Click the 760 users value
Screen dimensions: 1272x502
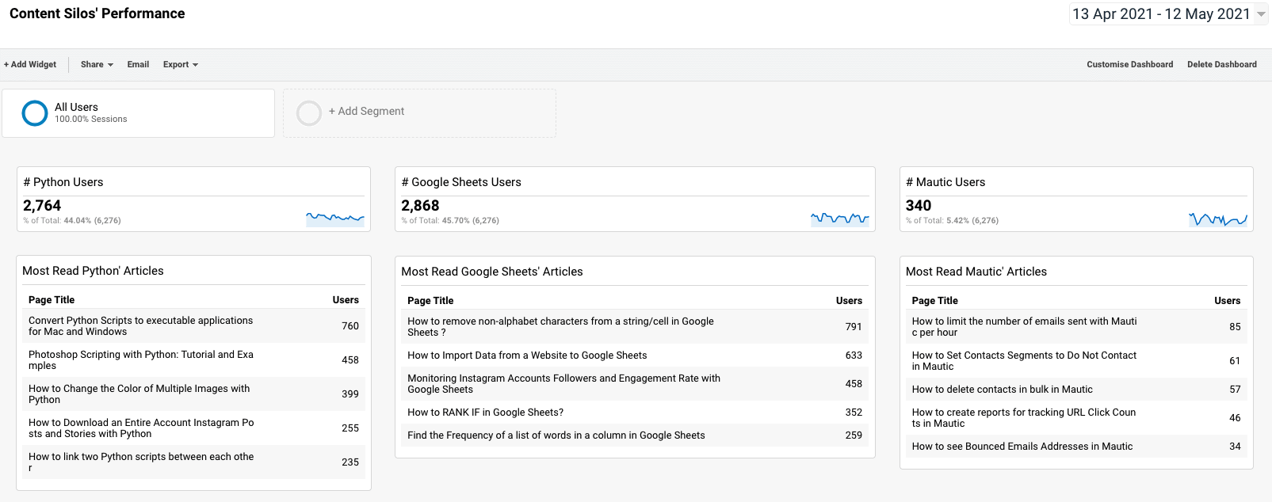tap(350, 326)
